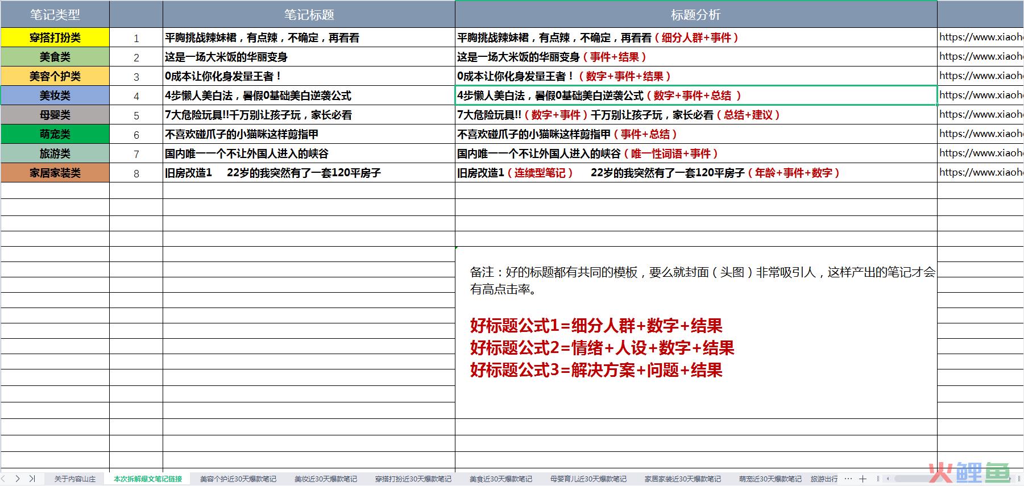Open the link in the 穿搭打扮类 row
This screenshot has width=1024, height=486.
point(981,38)
